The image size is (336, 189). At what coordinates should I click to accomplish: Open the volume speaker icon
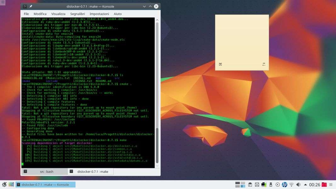[298, 185]
